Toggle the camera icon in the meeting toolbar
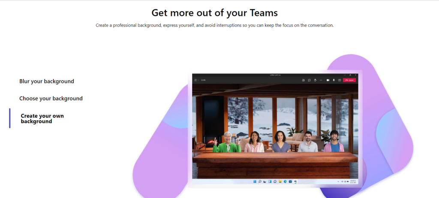439x198 pixels. pos(328,80)
